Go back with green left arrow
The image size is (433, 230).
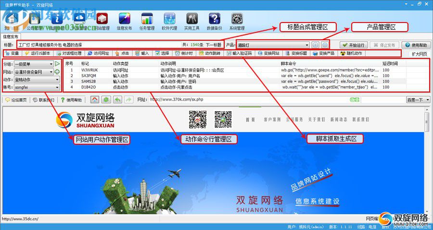(118, 100)
